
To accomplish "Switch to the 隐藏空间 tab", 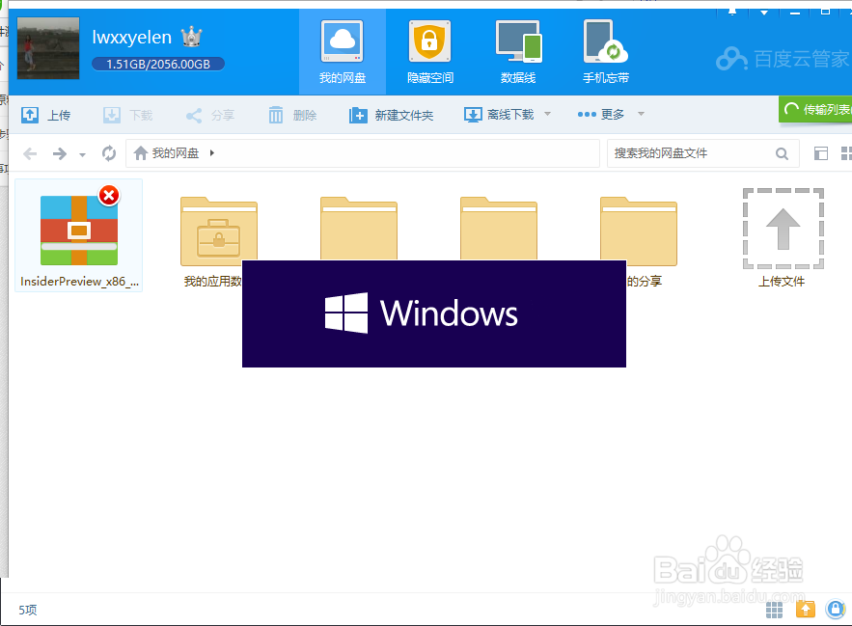I will 429,52.
